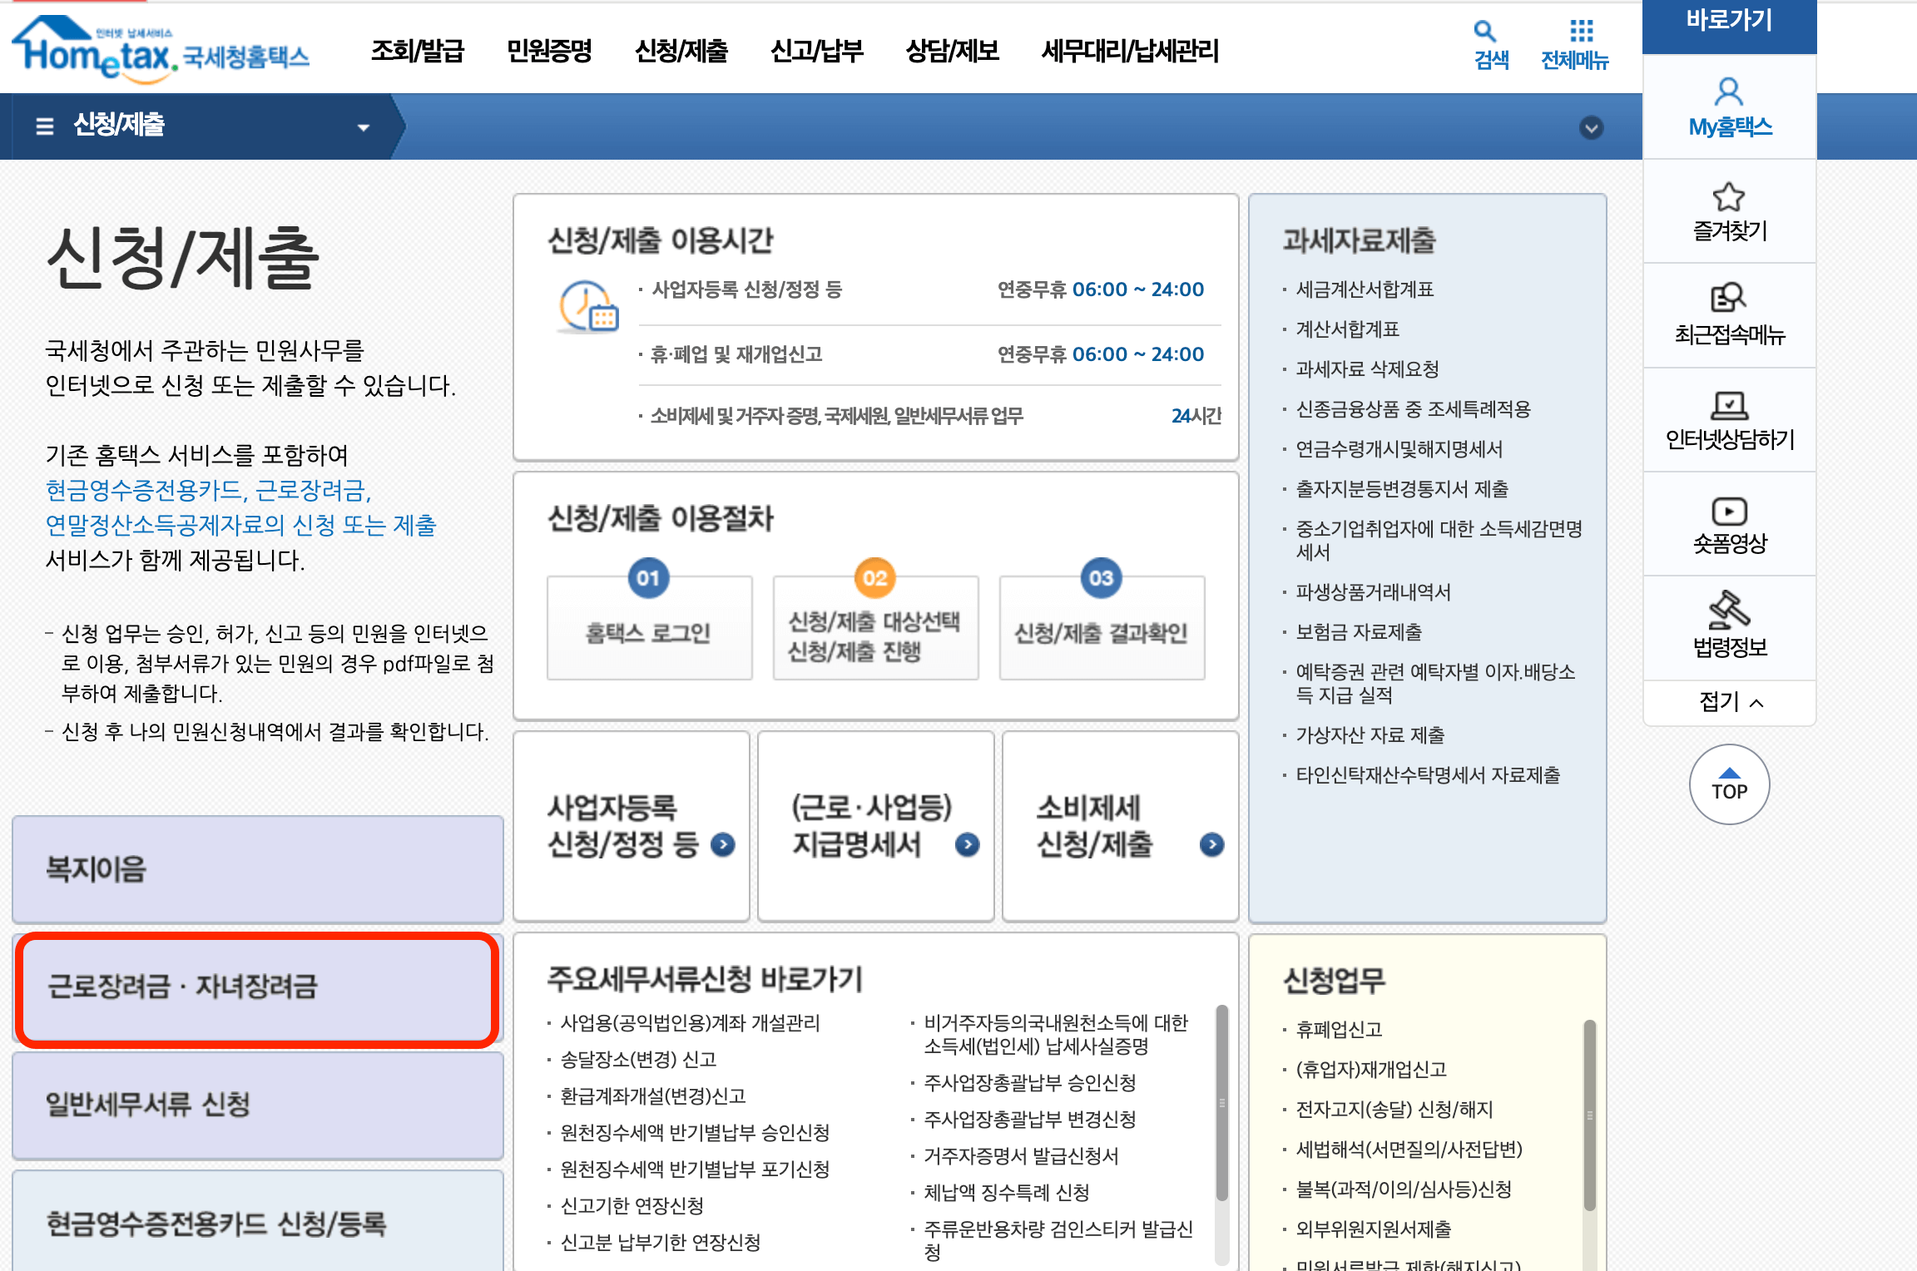Open 송달장소(변경) 신고 link
Image resolution: width=1917 pixels, height=1271 pixels.
(638, 1060)
